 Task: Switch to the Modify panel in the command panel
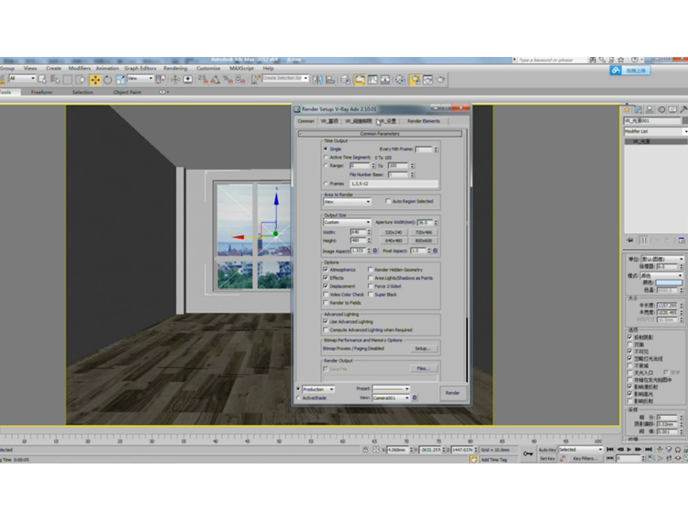638,110
